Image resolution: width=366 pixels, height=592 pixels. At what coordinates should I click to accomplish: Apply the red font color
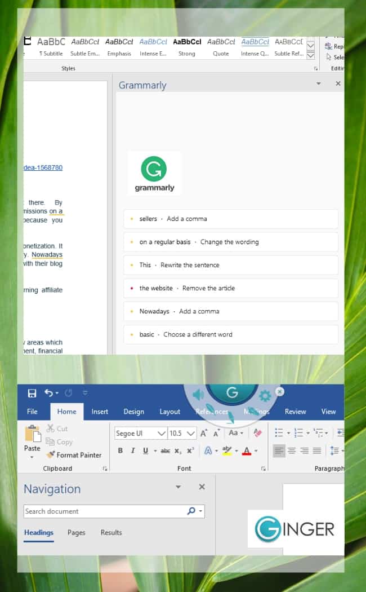click(247, 450)
